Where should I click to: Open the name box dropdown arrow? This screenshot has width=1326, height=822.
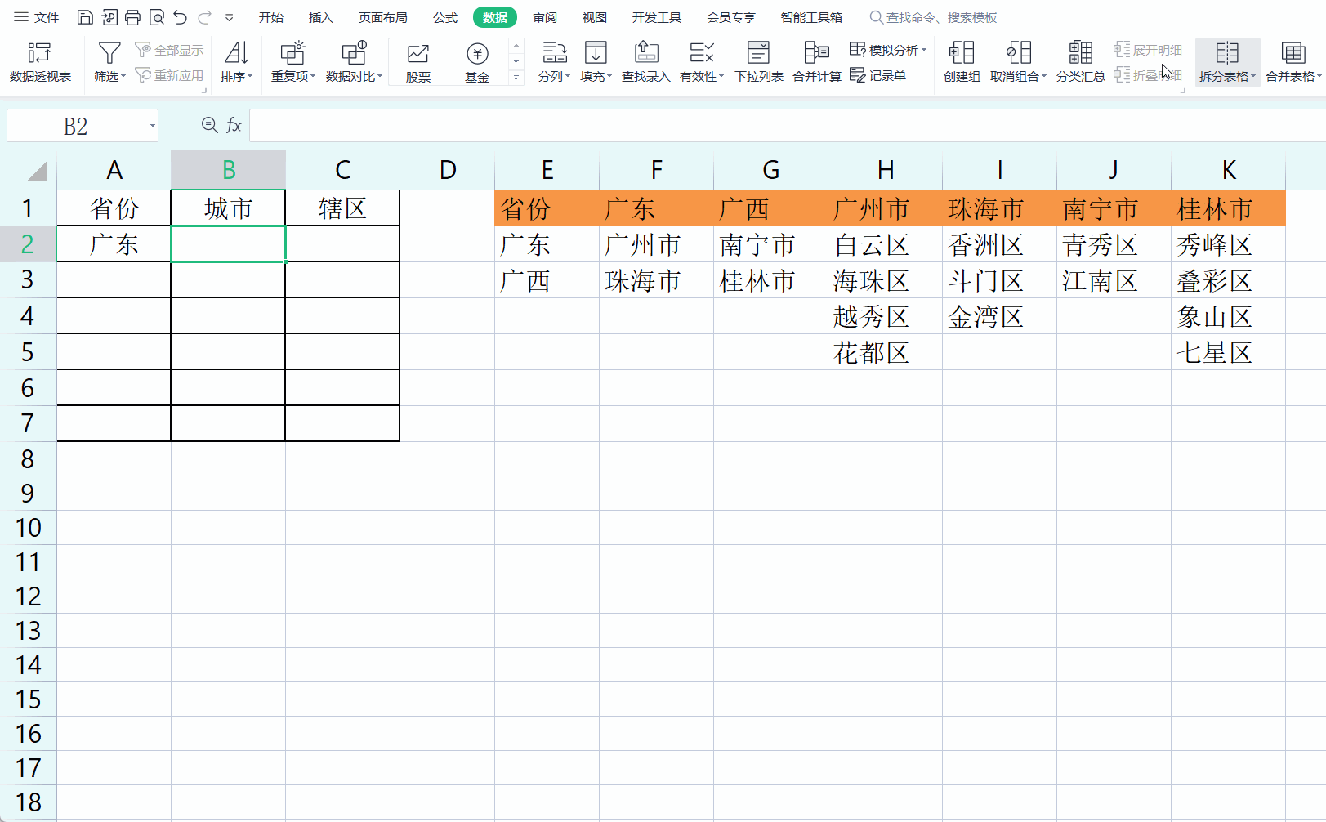tap(152, 126)
